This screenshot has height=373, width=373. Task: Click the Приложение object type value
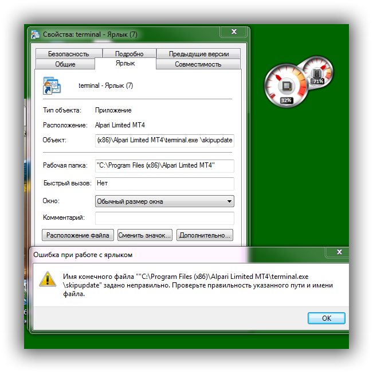pos(113,110)
